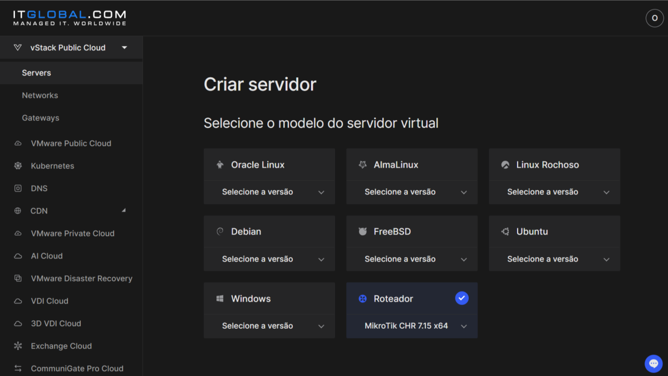Click the AI Cloud icon
The width and height of the screenshot is (668, 376).
click(x=18, y=256)
